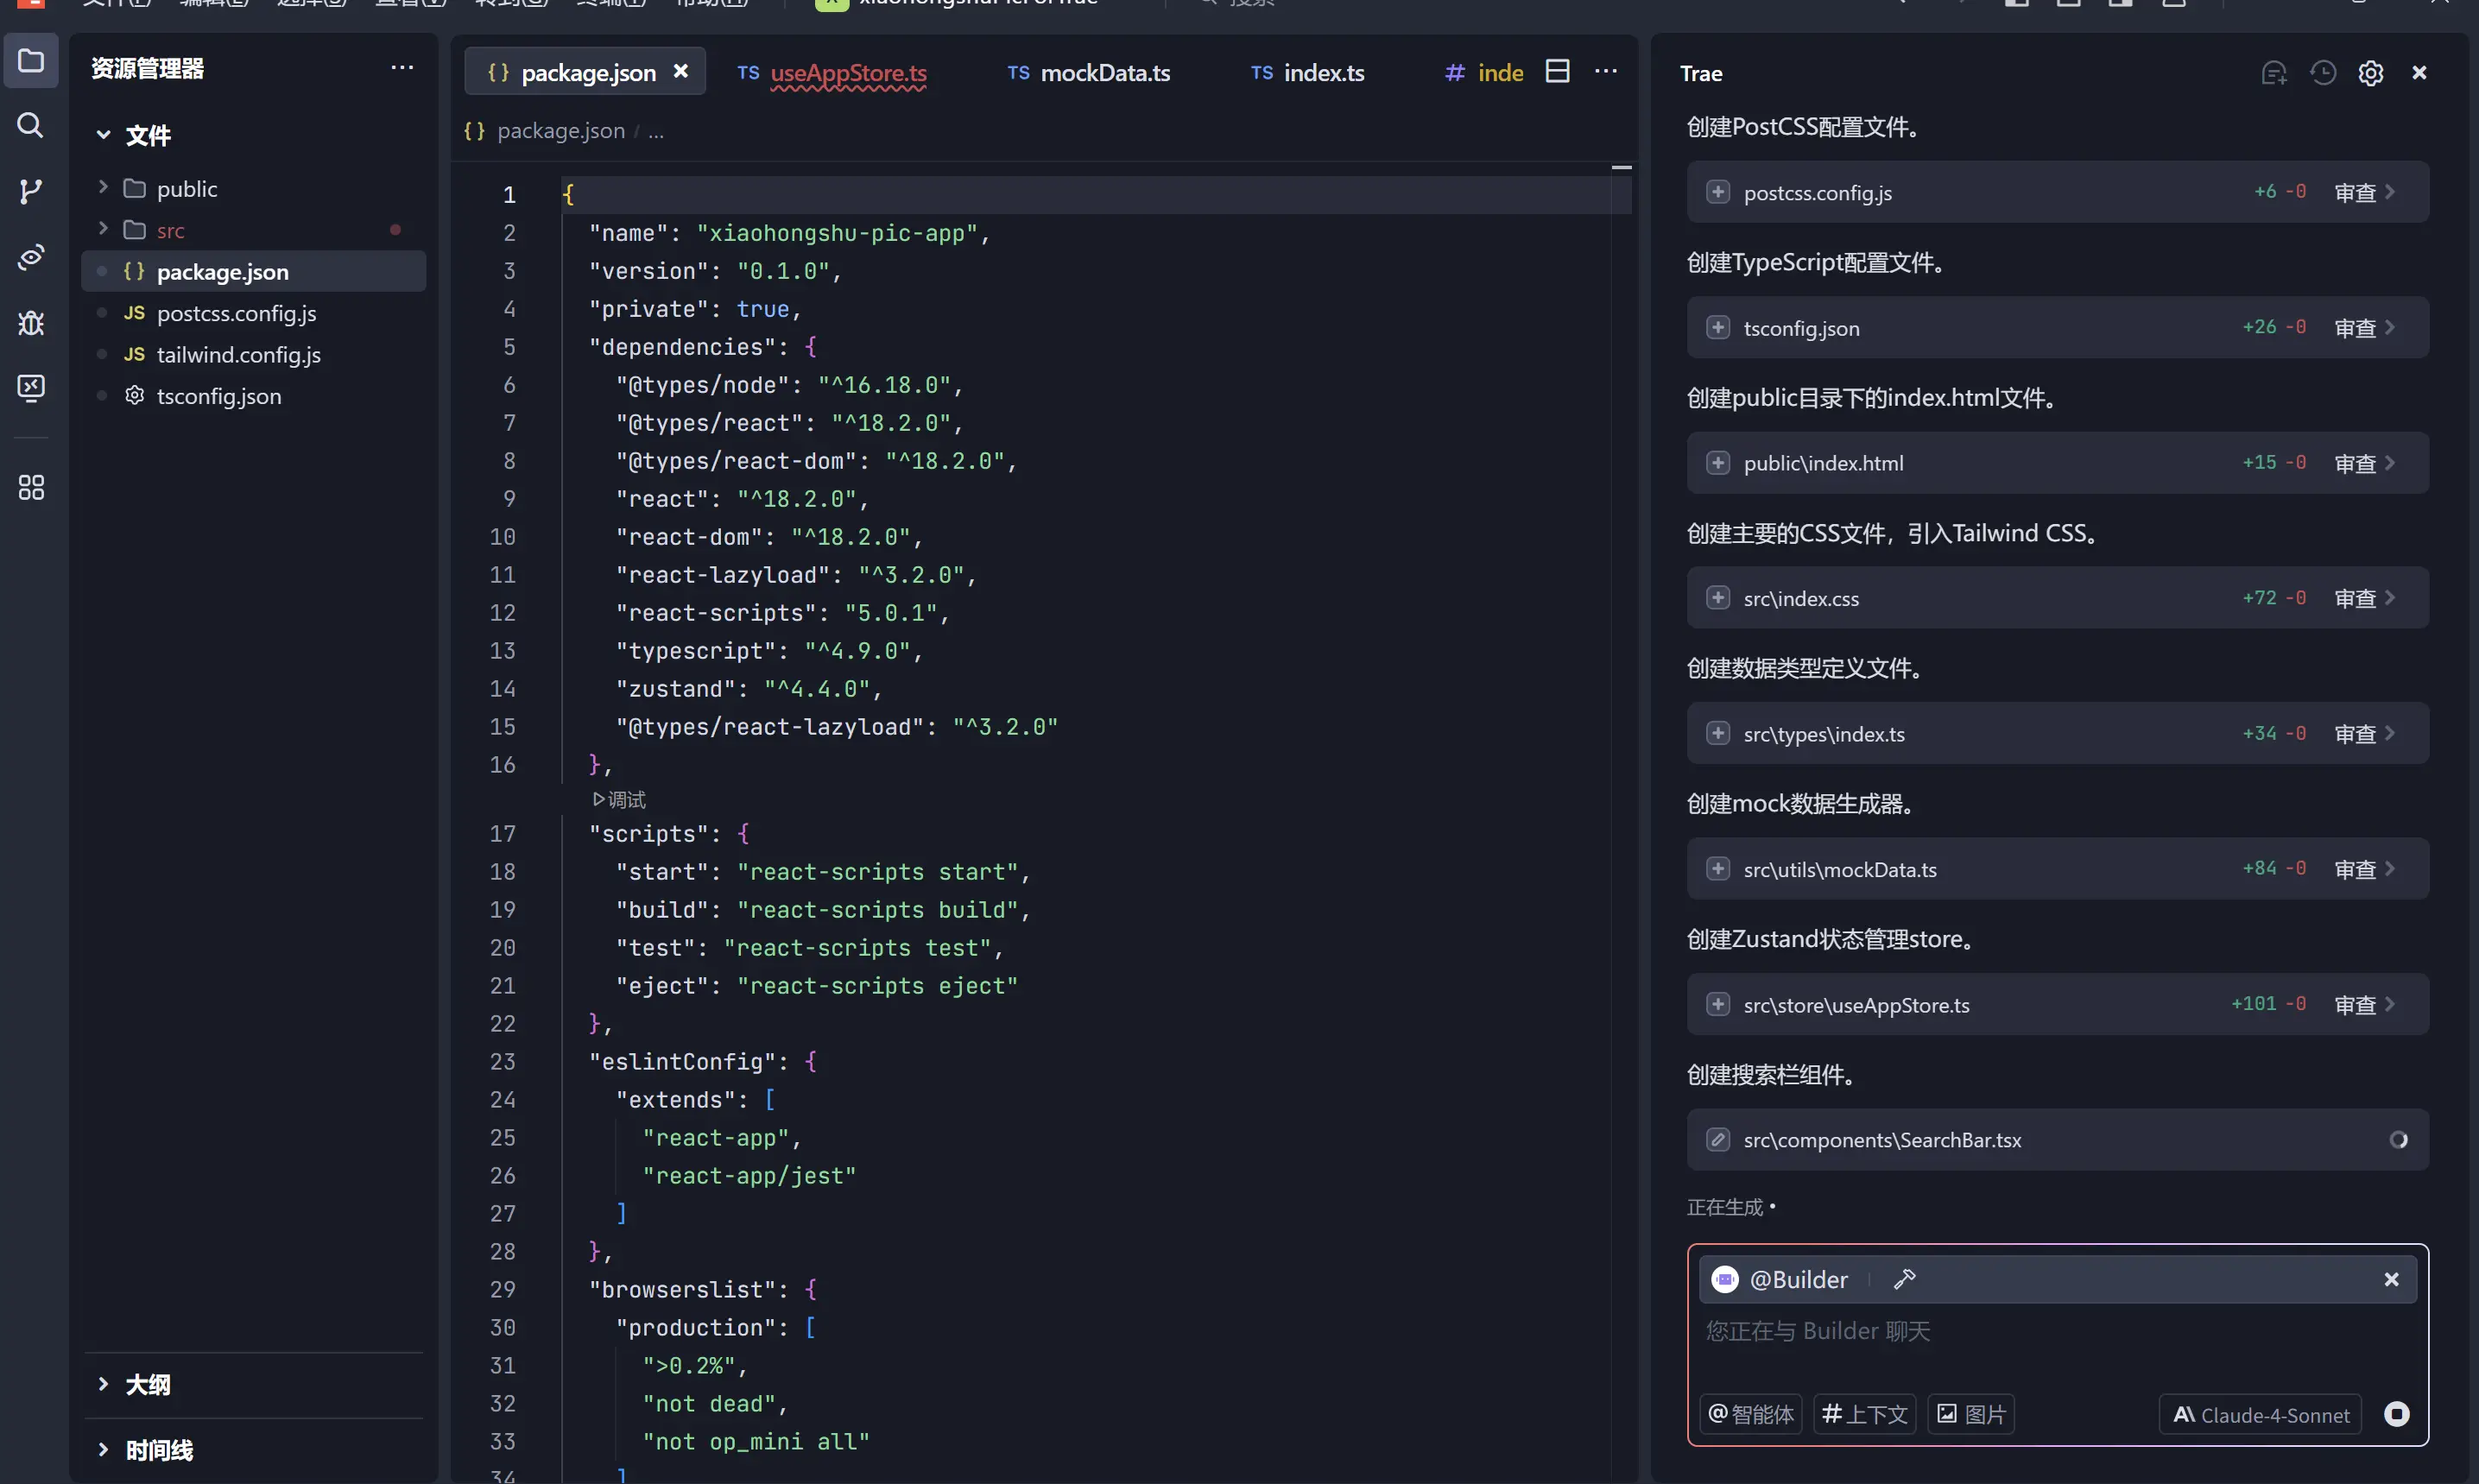The image size is (2479, 1484).
Task: Open the src\components\SearchBar.tsx file card
Action: click(2057, 1139)
